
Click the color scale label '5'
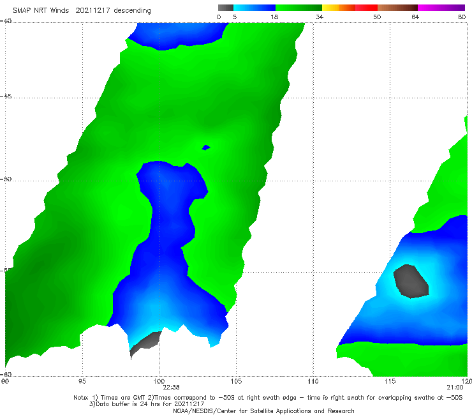(x=235, y=17)
